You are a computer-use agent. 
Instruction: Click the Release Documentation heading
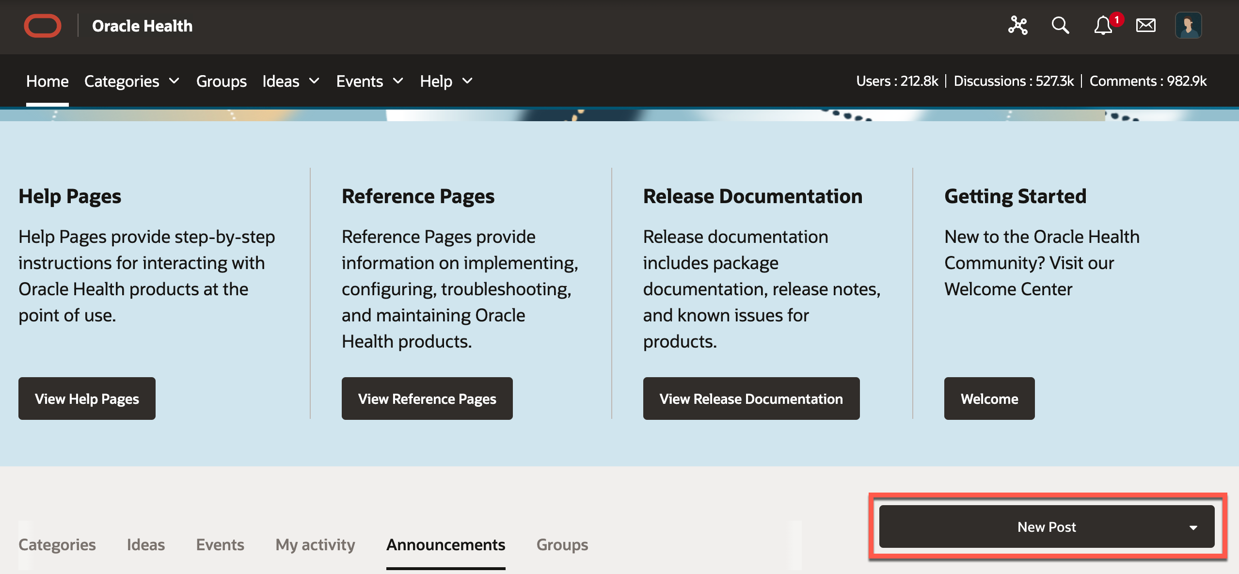(753, 196)
